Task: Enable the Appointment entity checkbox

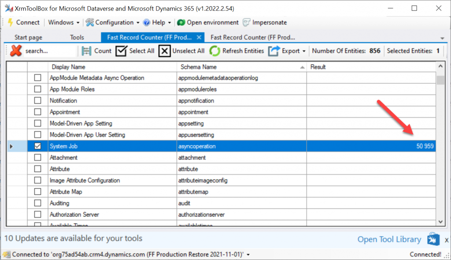Action: click(x=38, y=112)
